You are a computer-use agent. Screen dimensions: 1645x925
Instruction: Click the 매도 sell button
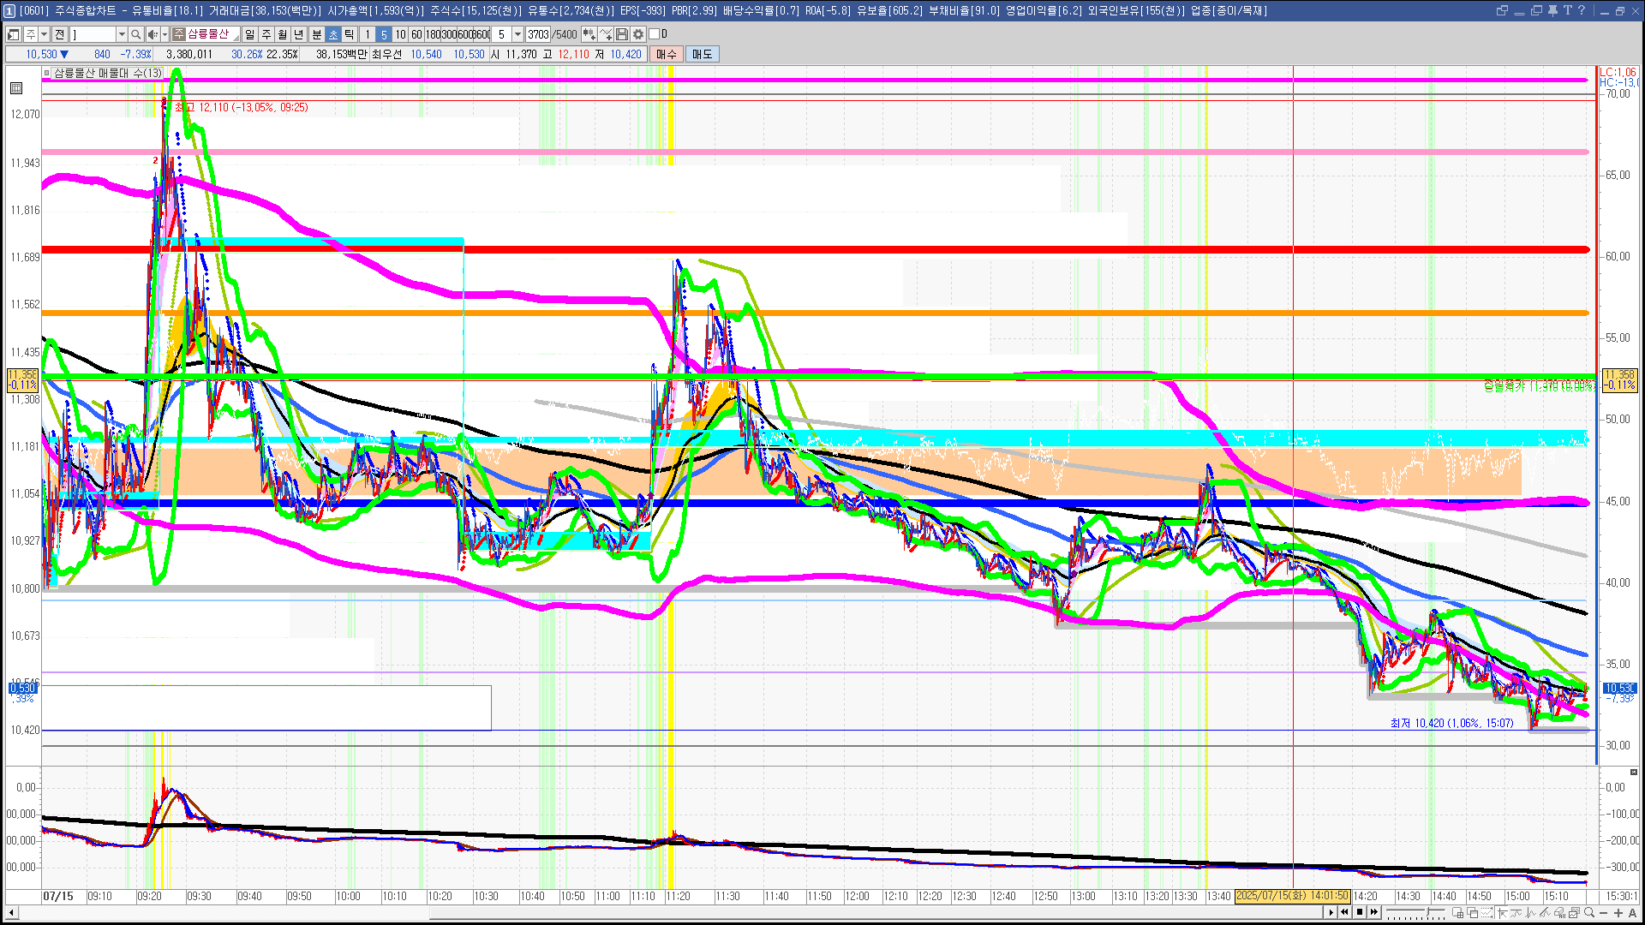click(x=702, y=54)
